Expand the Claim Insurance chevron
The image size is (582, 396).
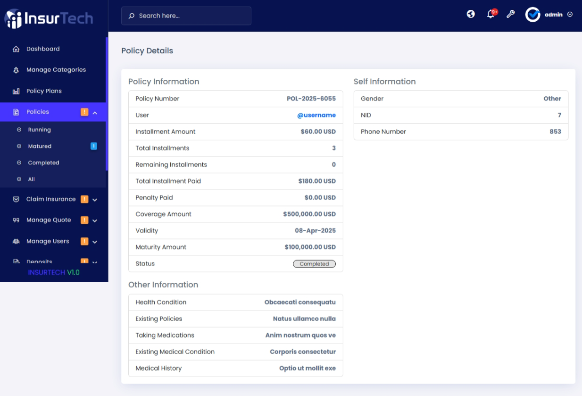tap(95, 200)
